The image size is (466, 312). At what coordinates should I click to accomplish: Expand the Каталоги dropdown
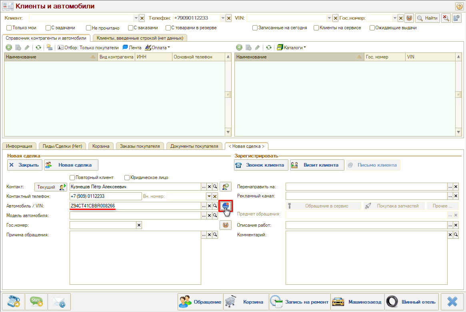(292, 47)
